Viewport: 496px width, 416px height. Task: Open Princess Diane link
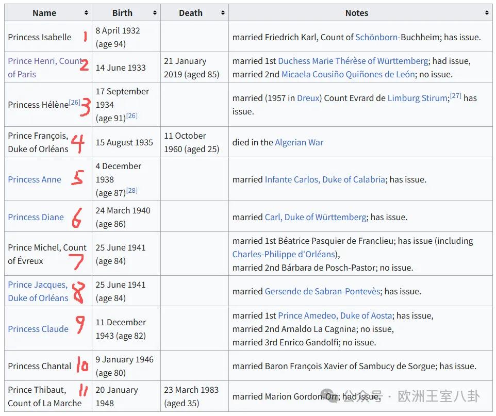tap(36, 217)
